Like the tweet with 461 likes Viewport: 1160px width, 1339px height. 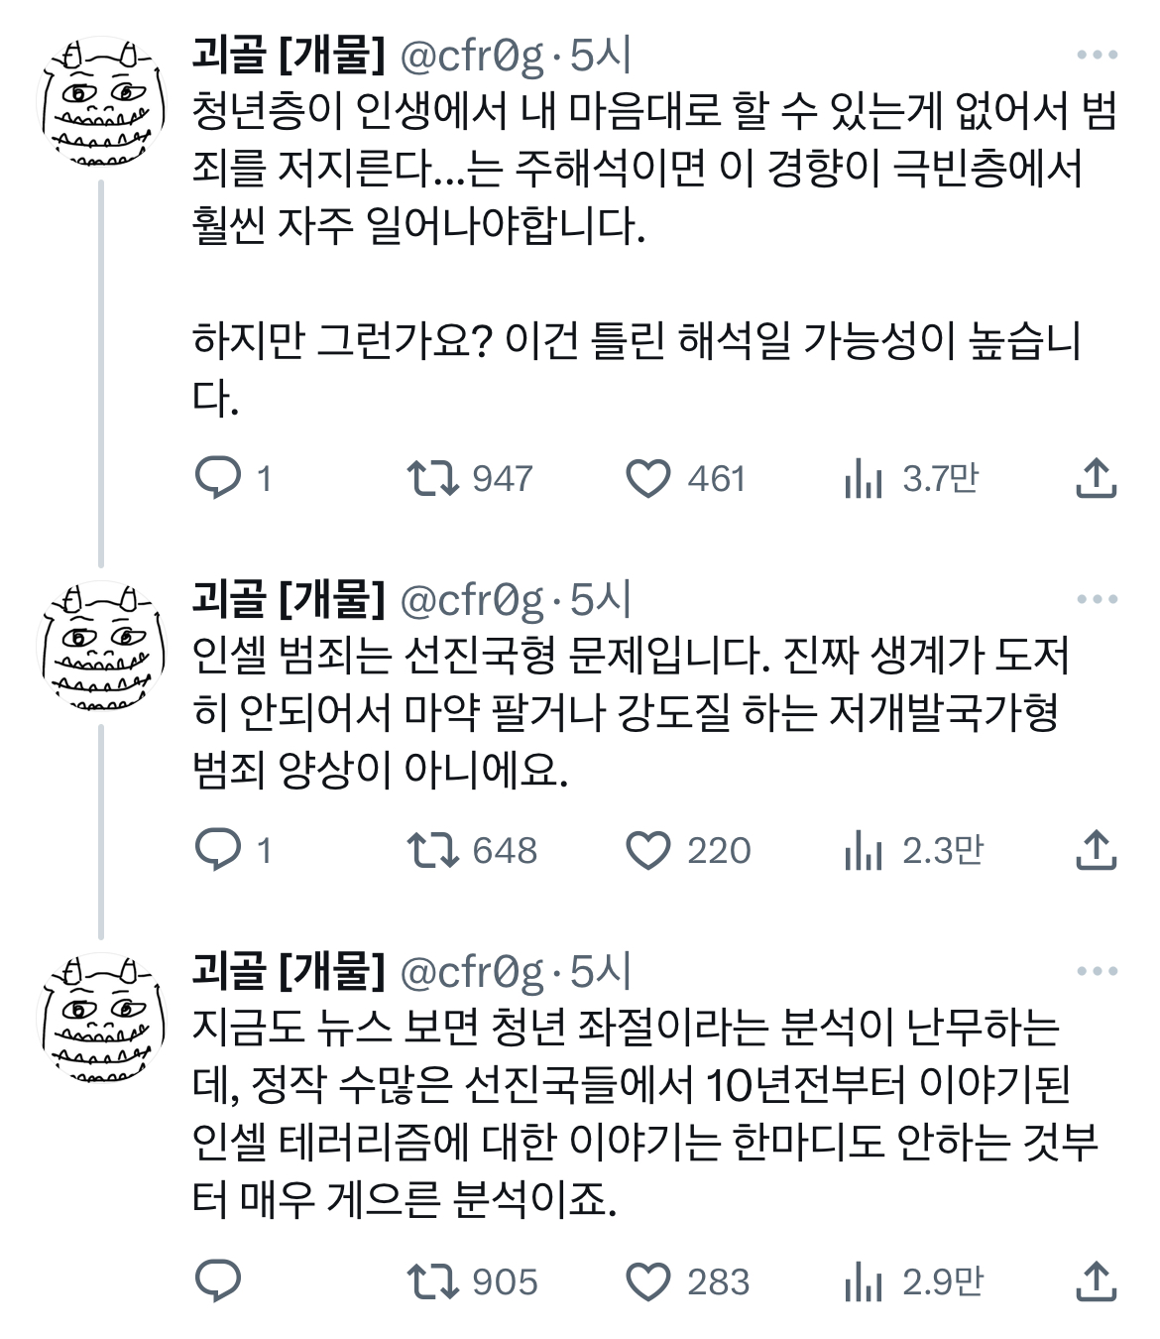point(648,478)
